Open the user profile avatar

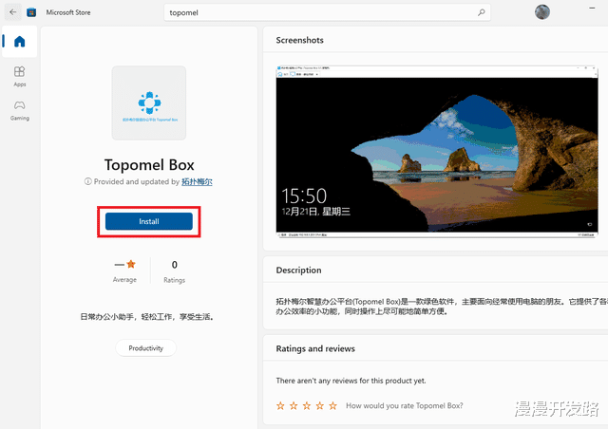(x=542, y=12)
